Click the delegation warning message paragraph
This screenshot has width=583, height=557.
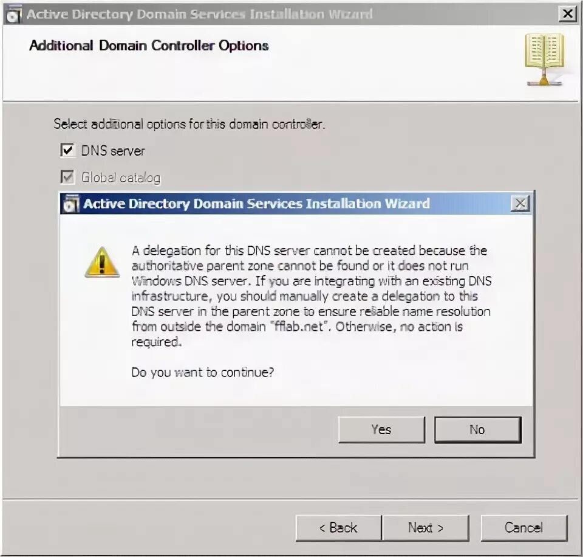(312, 296)
